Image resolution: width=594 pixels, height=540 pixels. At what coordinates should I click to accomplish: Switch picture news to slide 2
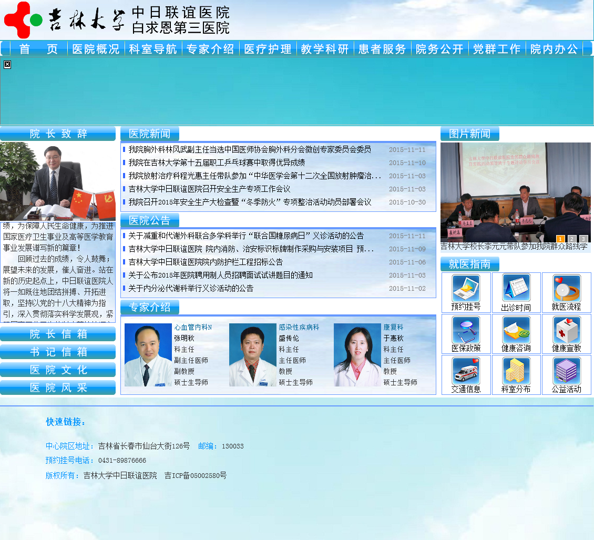[572, 239]
